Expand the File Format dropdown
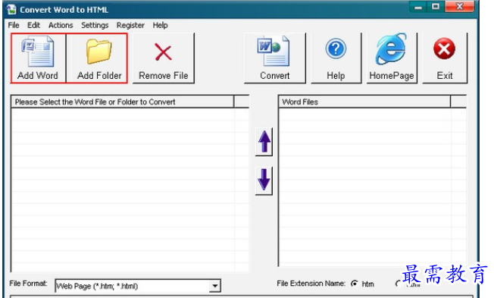Screen dimensions: 494x298 tap(215, 286)
